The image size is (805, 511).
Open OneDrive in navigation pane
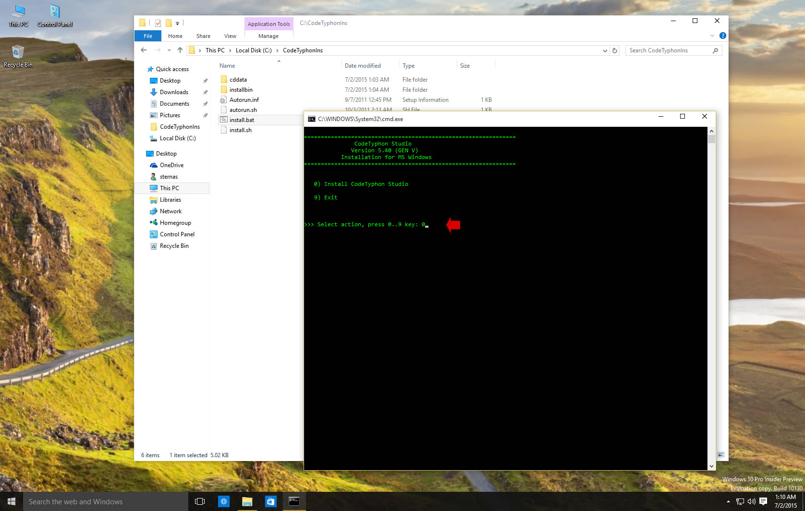[x=171, y=165]
